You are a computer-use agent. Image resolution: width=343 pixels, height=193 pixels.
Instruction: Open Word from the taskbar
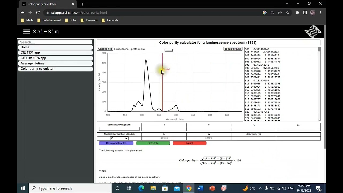point(200,188)
